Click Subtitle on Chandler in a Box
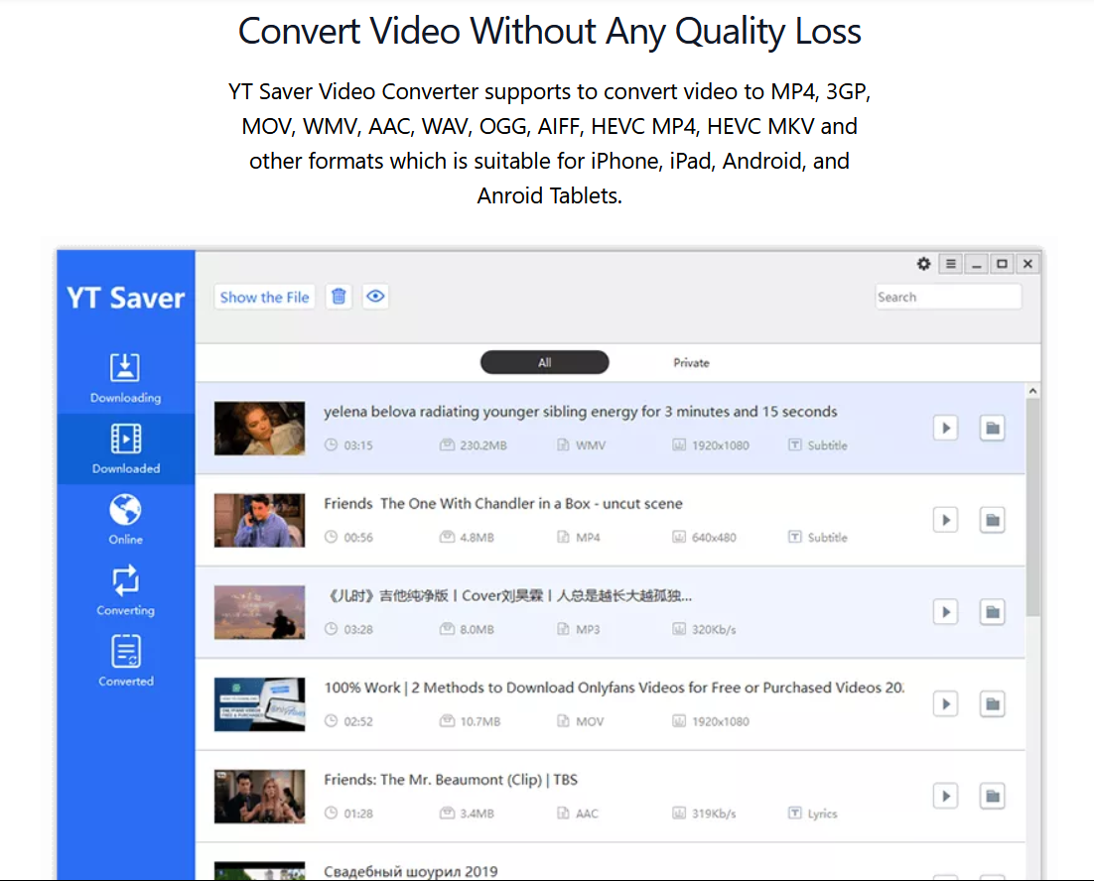 coord(828,538)
